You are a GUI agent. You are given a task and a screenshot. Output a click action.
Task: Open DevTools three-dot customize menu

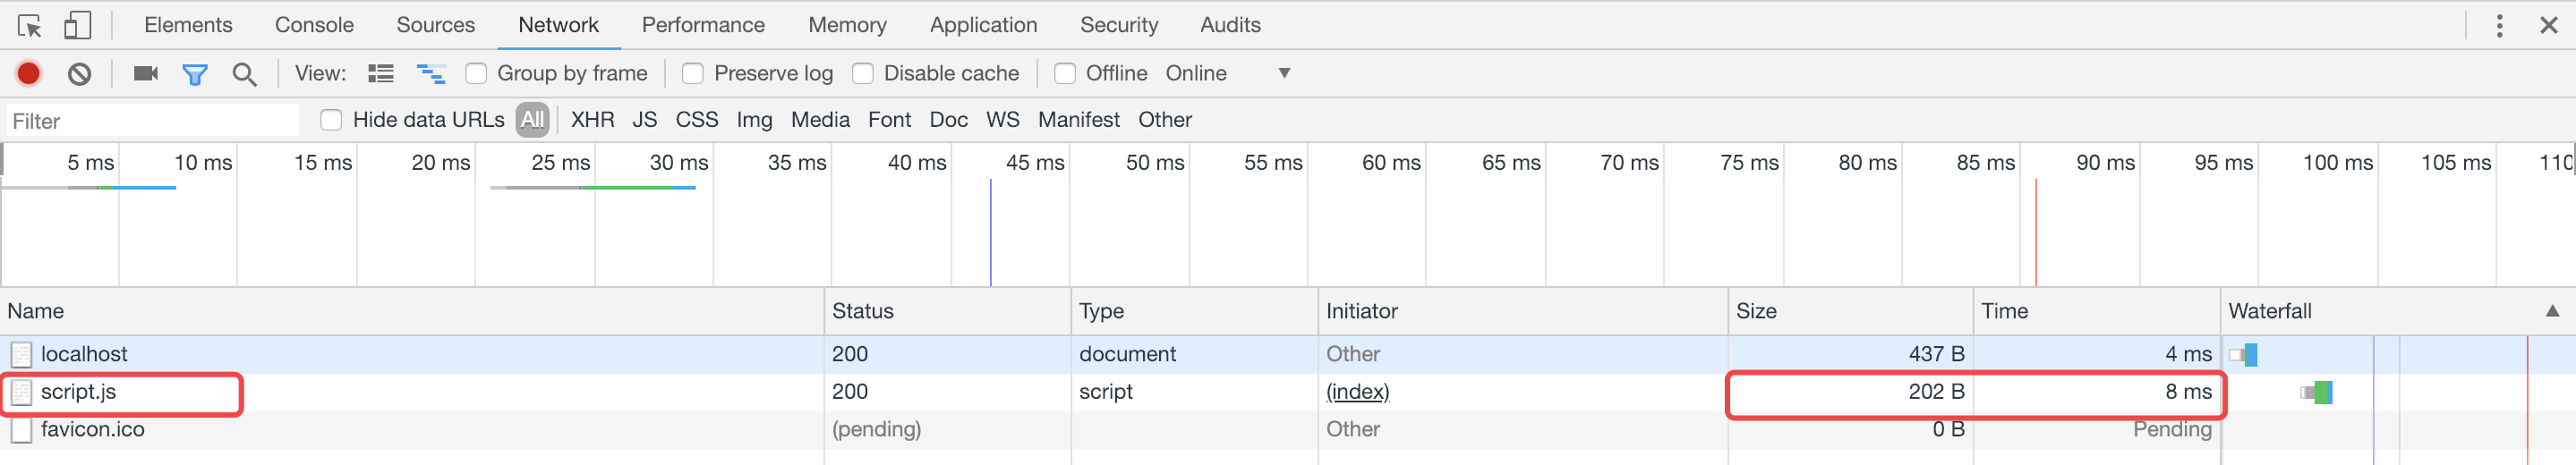point(2500,26)
